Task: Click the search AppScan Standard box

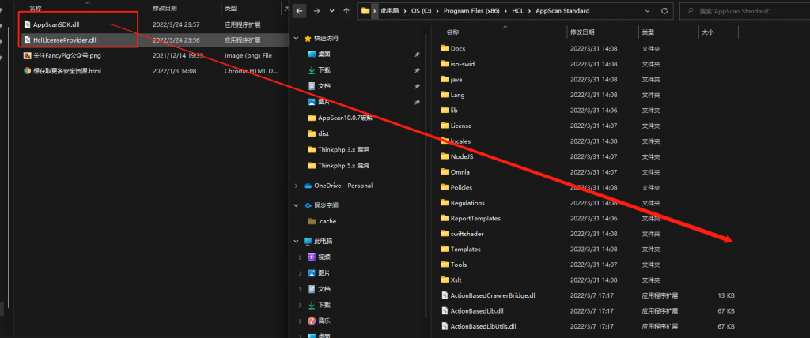Action: coord(744,11)
